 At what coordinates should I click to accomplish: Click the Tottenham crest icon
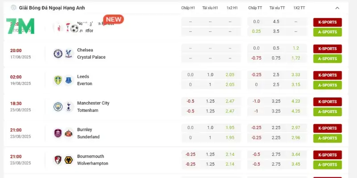point(68,107)
